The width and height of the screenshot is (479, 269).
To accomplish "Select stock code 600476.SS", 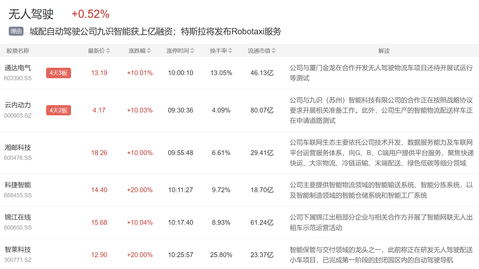I will point(18,158).
